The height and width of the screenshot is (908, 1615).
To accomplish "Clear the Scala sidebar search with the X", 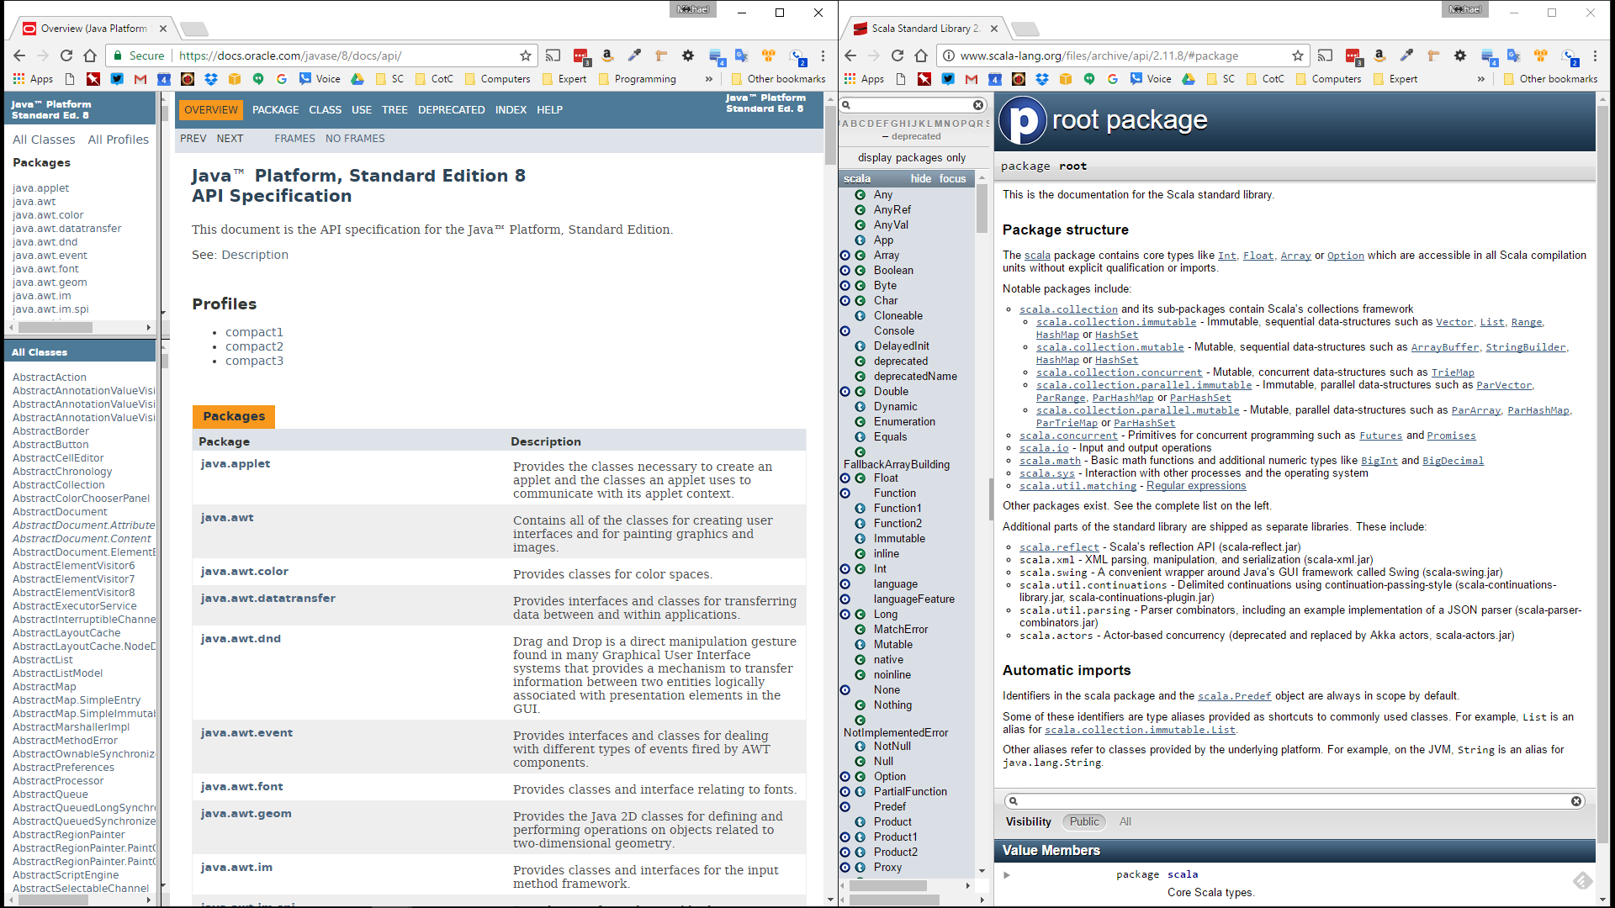I will [x=978, y=105].
